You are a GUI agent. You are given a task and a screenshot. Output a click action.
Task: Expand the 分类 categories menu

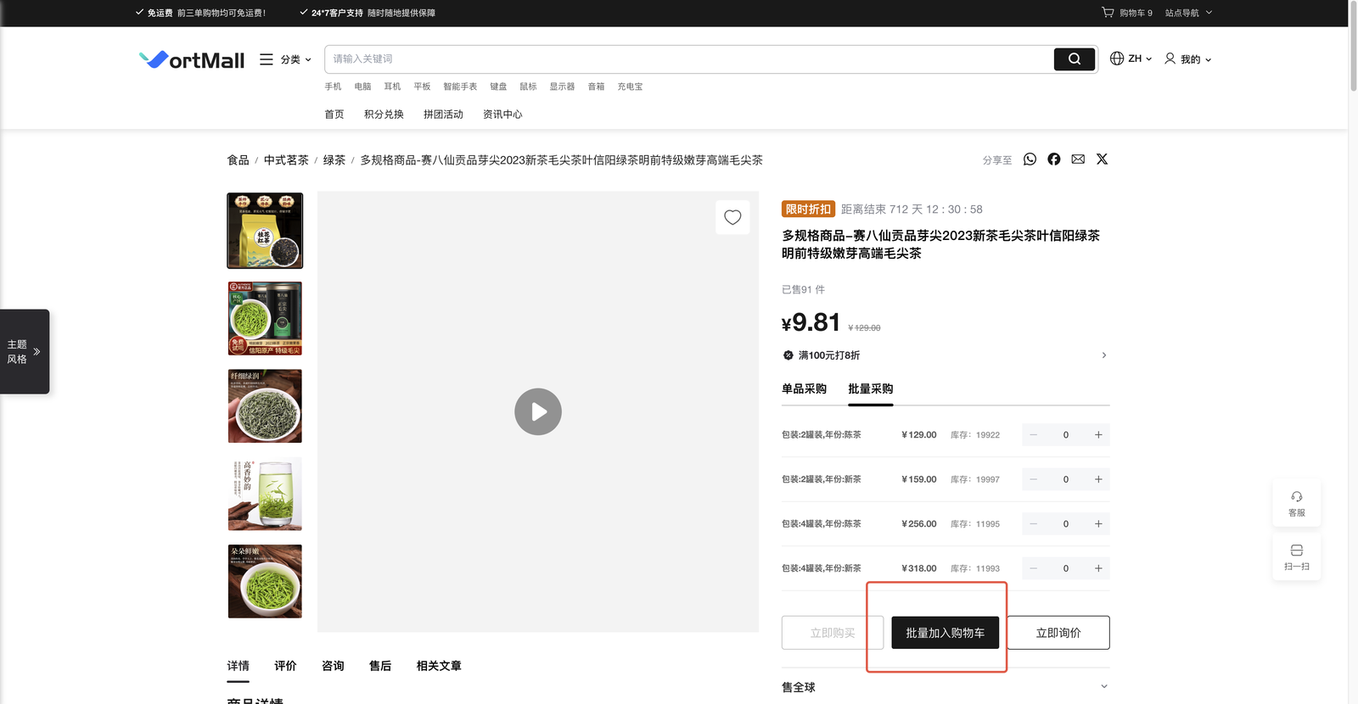coord(286,59)
